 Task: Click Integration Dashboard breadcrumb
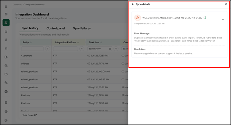(35, 4)
